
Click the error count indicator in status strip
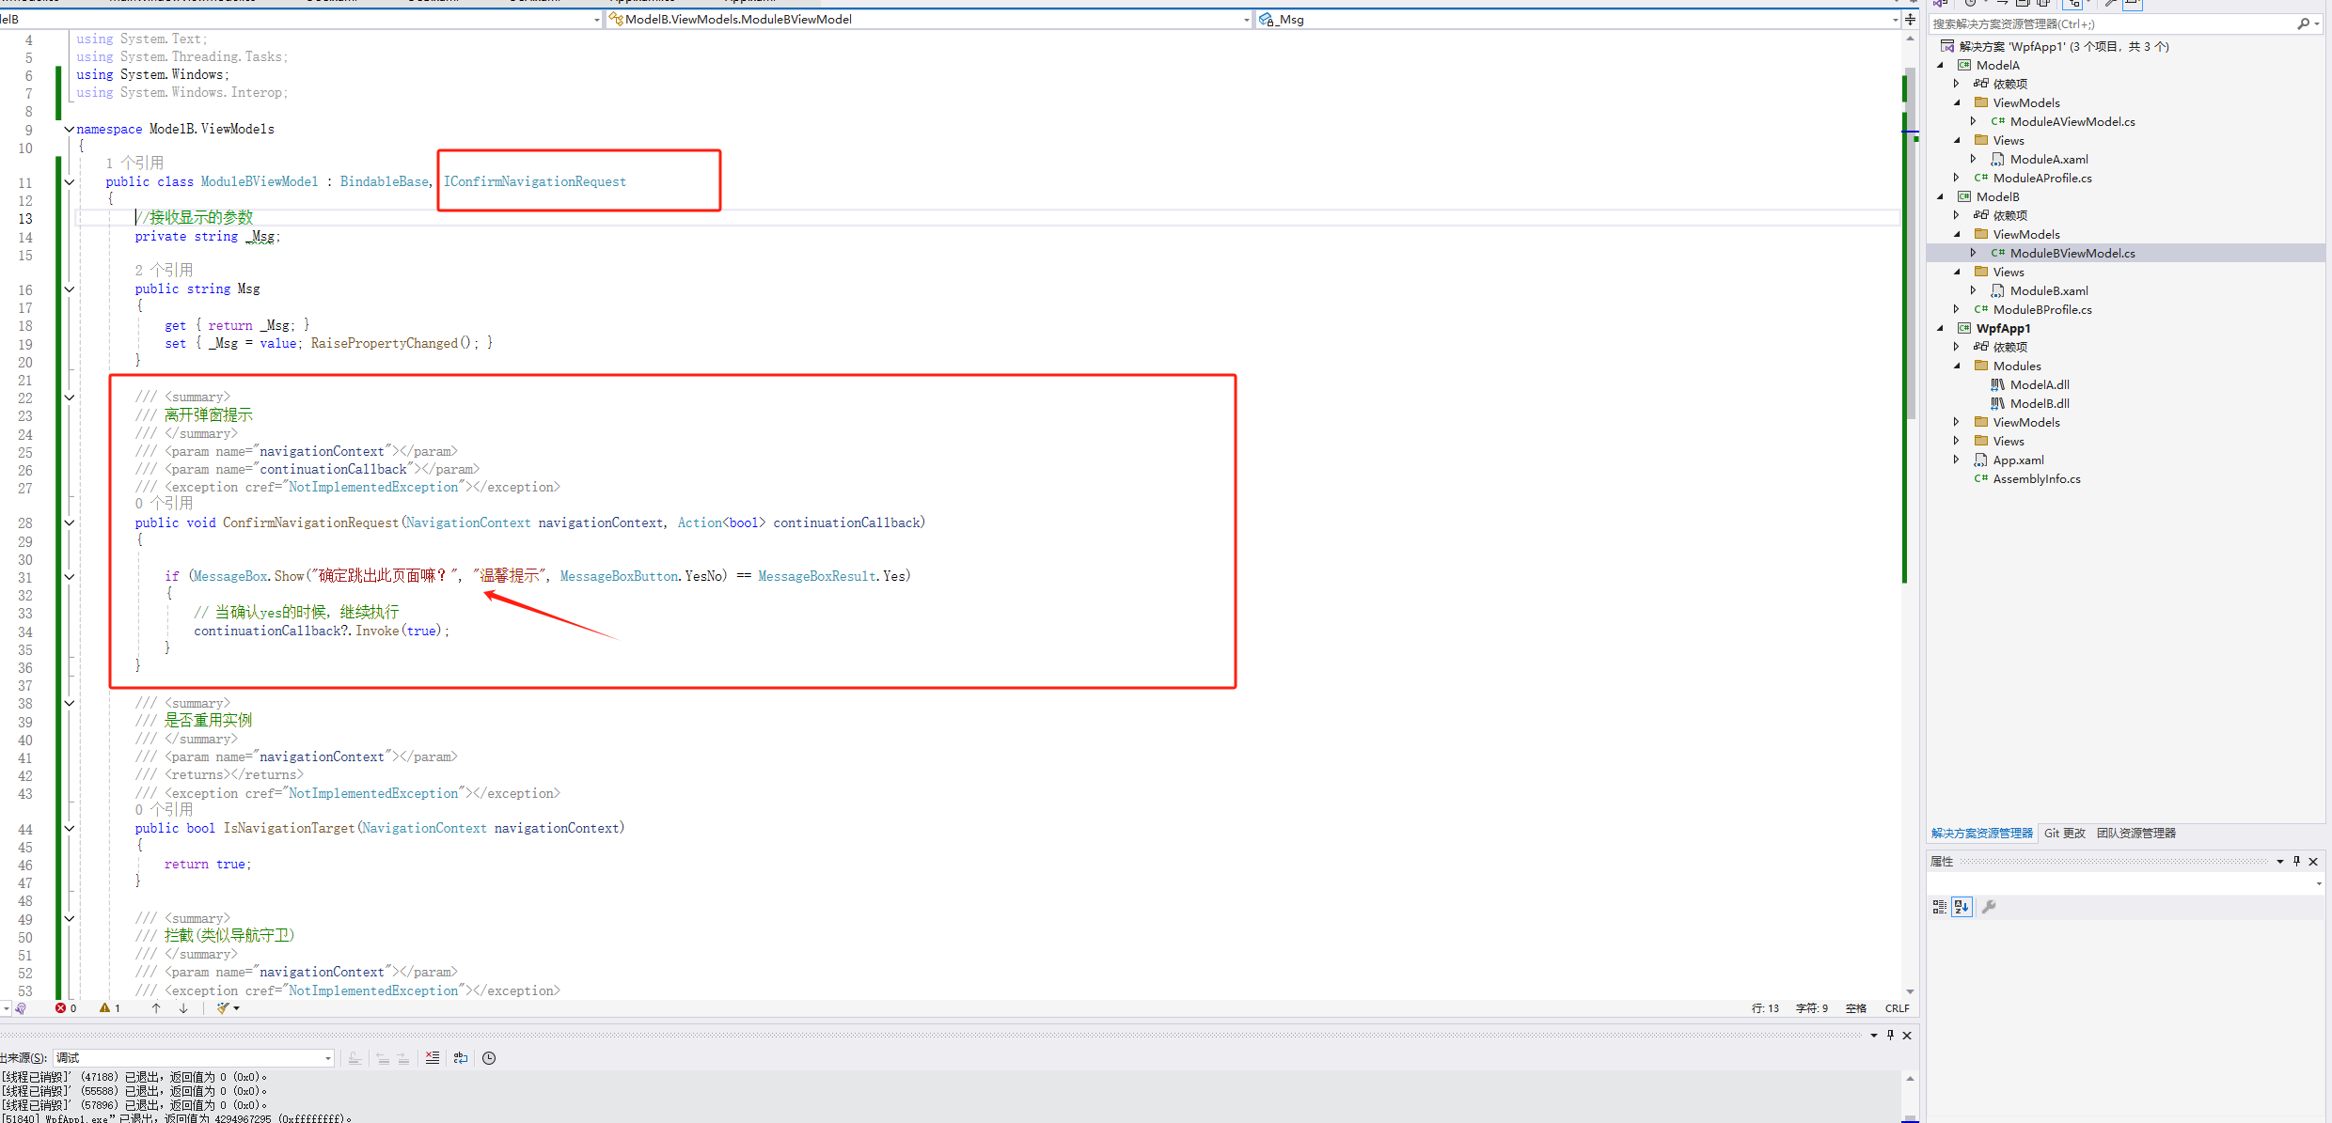[x=66, y=1008]
